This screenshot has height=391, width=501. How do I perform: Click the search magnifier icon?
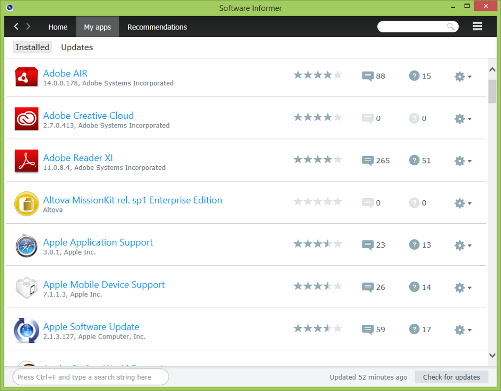point(450,26)
